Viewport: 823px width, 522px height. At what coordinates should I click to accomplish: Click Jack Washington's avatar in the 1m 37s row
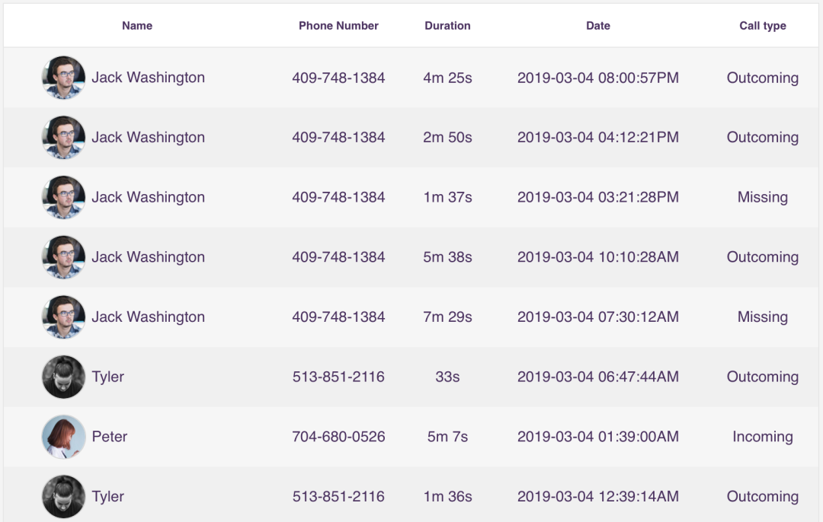63,197
